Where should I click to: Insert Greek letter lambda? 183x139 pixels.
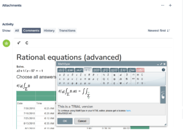click(x=64, y=79)
